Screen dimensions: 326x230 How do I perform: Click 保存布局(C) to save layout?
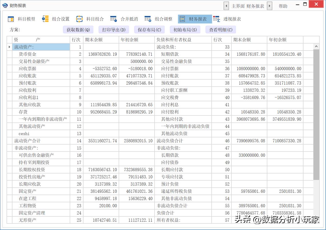pyautogui.click(x=149, y=29)
